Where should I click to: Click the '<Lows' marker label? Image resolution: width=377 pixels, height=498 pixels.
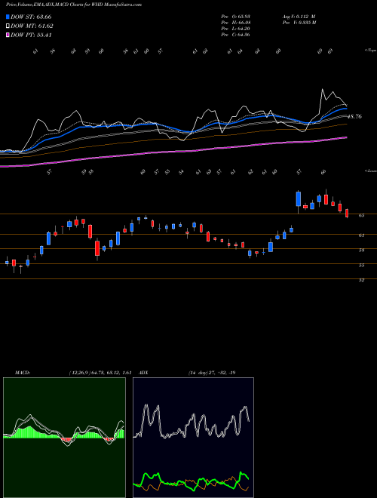[x=370, y=171]
